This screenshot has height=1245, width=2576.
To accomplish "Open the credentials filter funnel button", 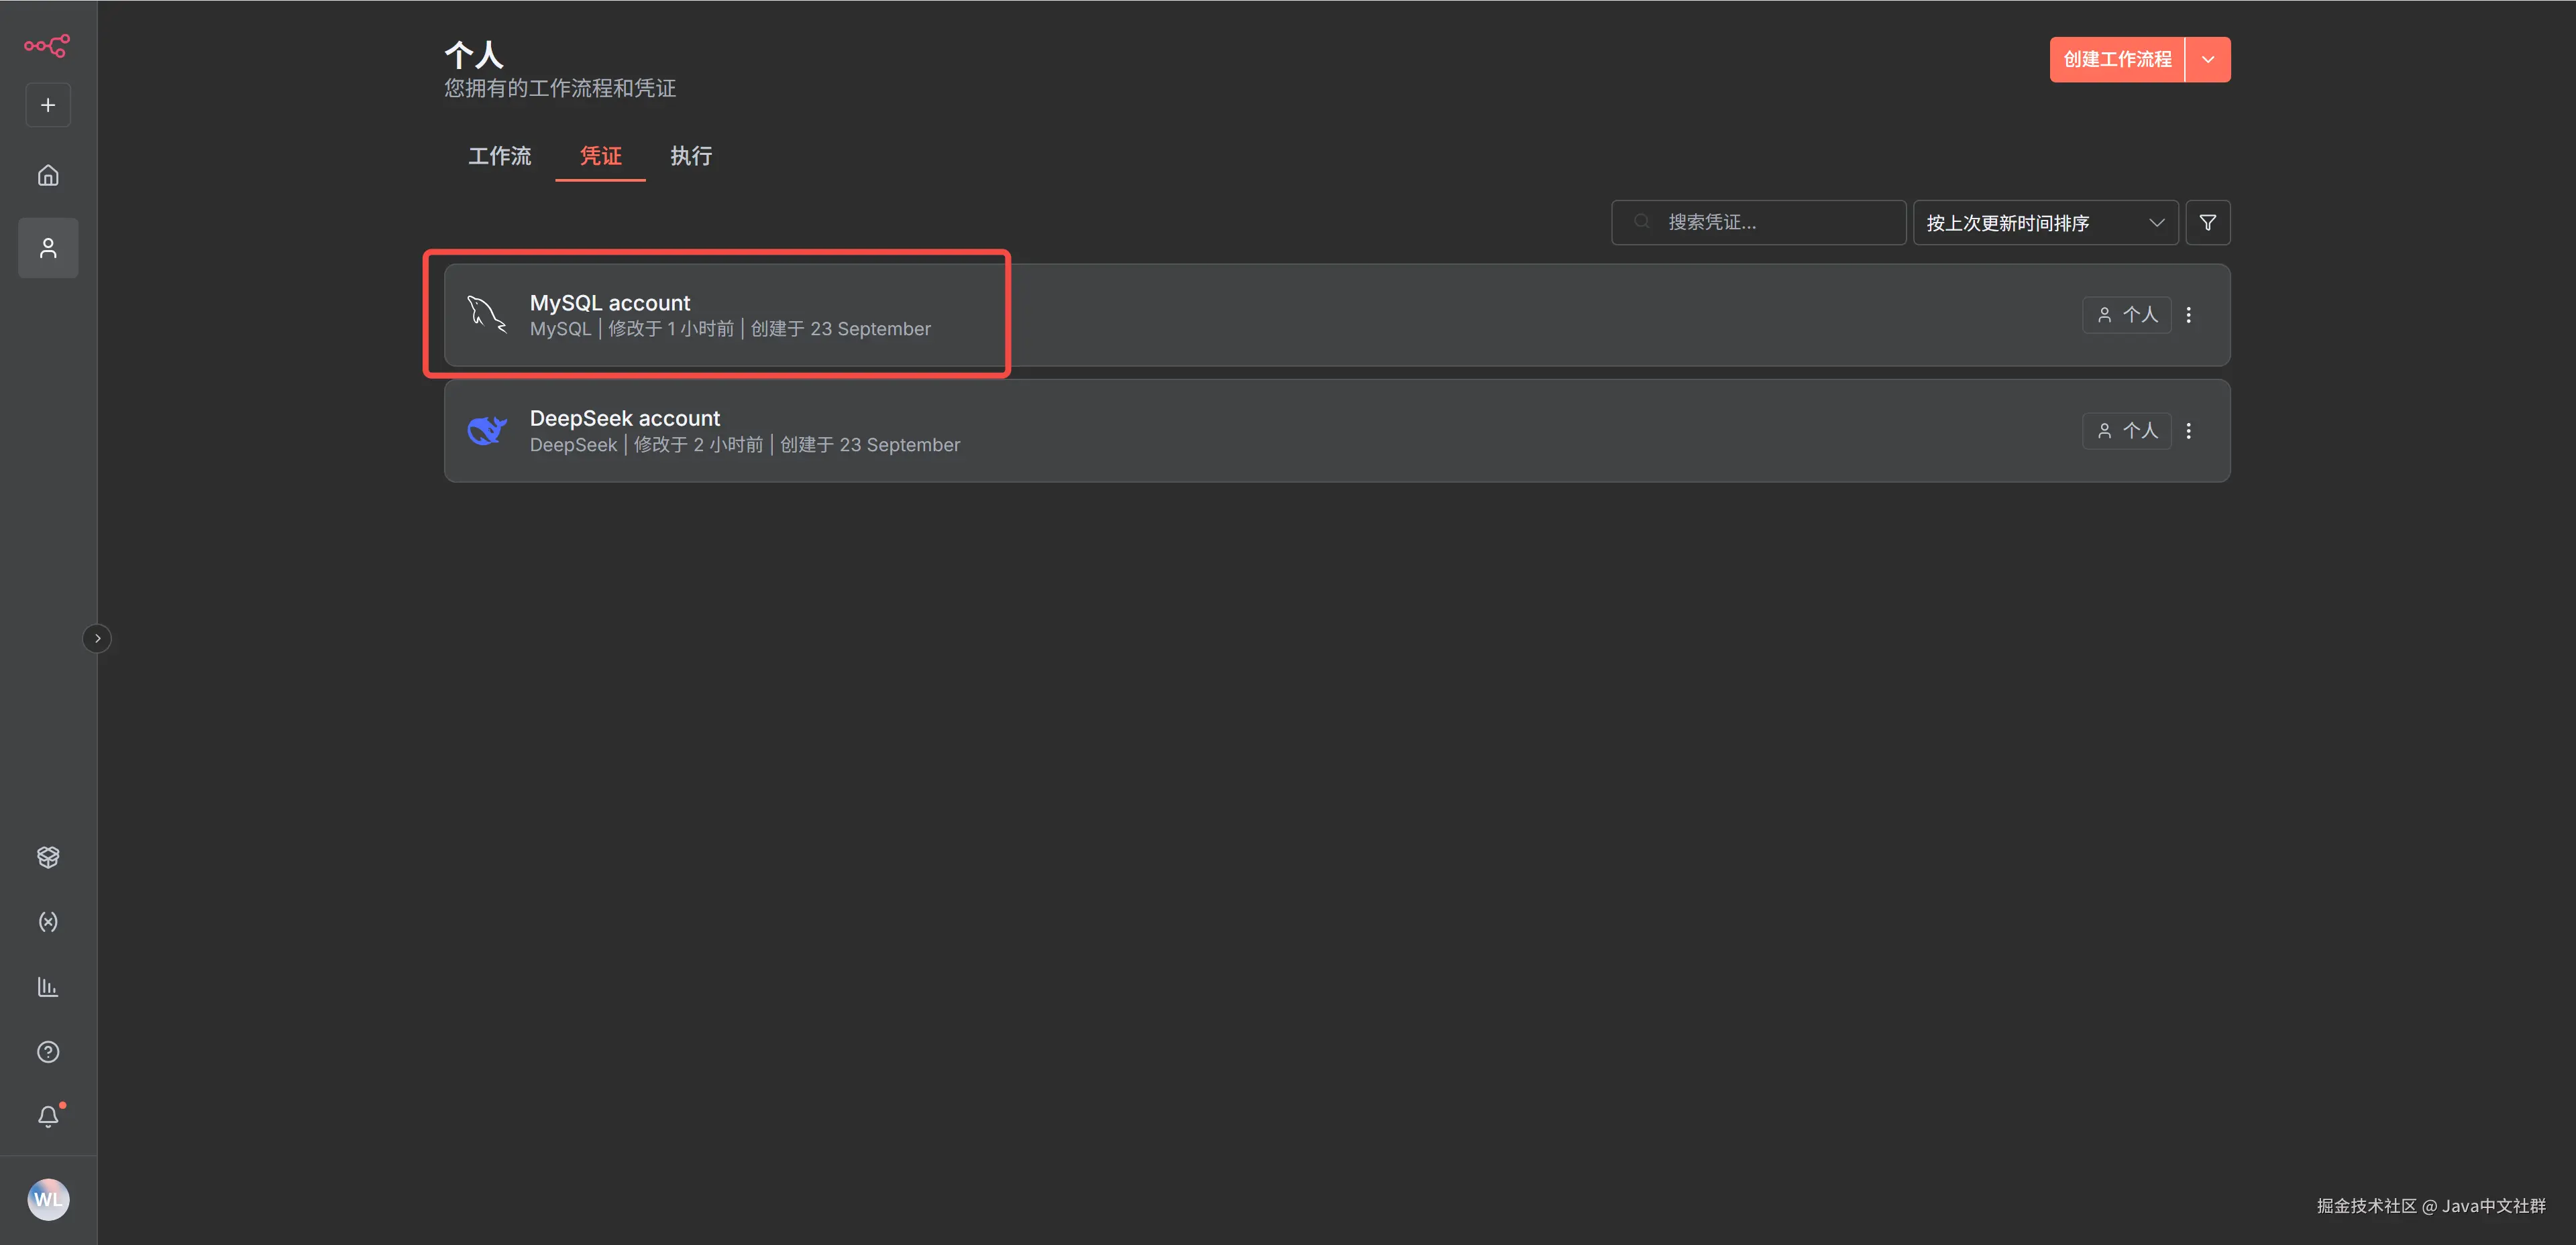I will (x=2208, y=223).
